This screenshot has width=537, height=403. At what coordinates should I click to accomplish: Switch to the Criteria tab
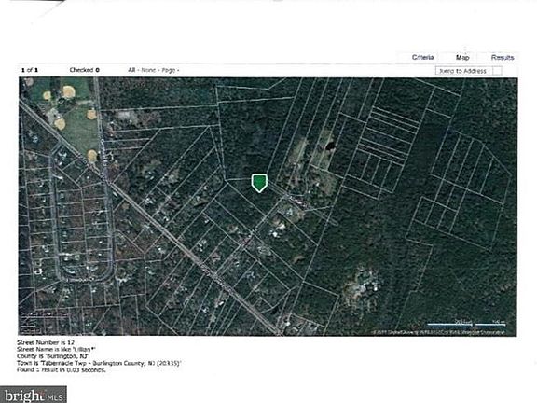coord(422,57)
